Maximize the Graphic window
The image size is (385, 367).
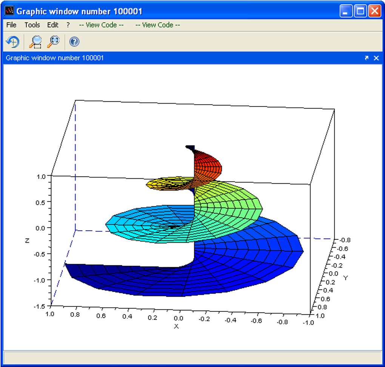pos(360,11)
